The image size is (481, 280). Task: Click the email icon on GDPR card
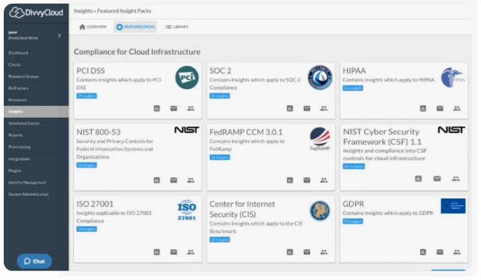point(440,252)
